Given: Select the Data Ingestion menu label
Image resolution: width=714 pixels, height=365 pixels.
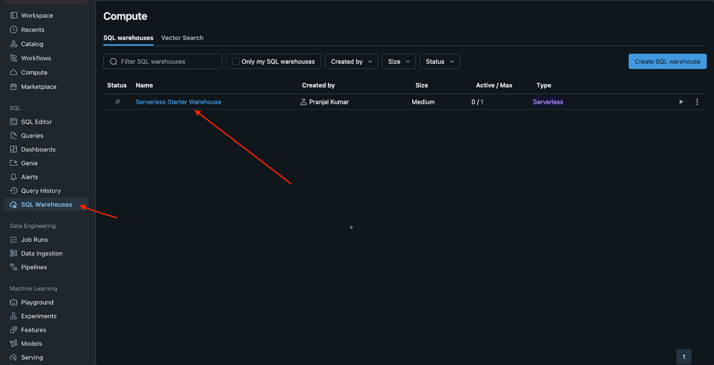Looking at the screenshot, I should point(42,253).
